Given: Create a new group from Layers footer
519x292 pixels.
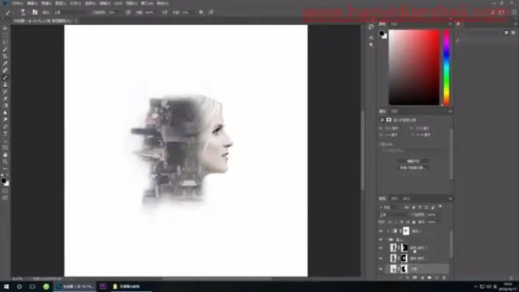Looking at the screenshot, I should [430, 278].
